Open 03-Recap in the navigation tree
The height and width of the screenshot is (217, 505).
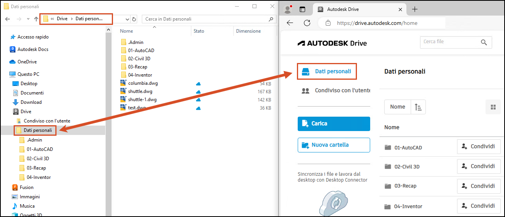point(36,168)
